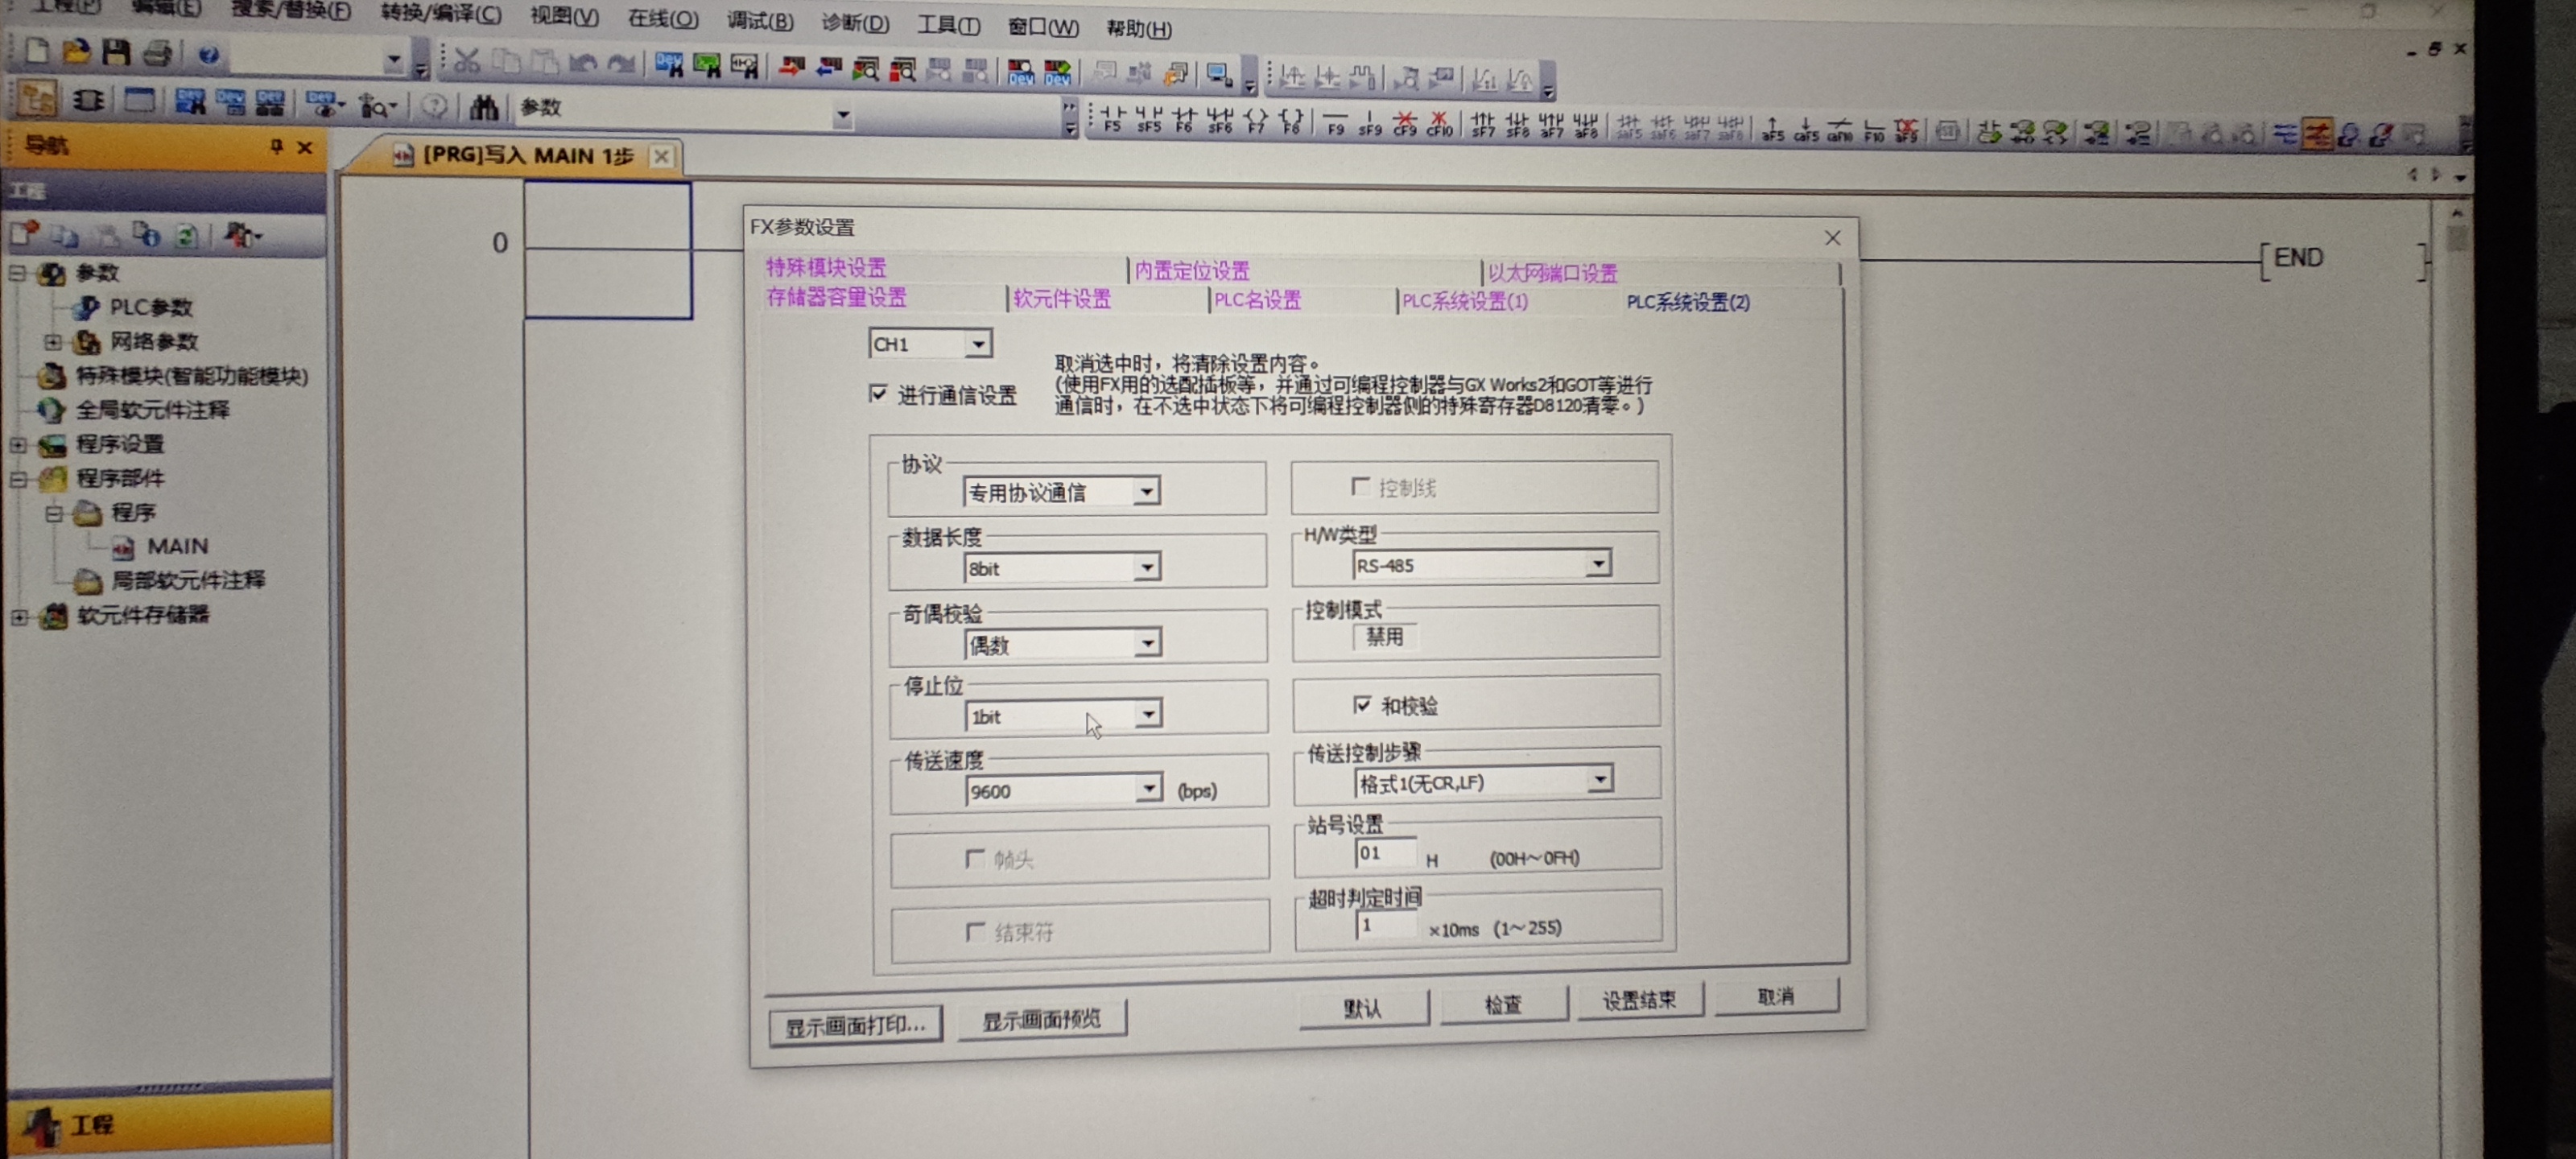This screenshot has height=1159, width=2576.
Task: Switch to the PLC系统设置(1) tab
Action: 1465,300
